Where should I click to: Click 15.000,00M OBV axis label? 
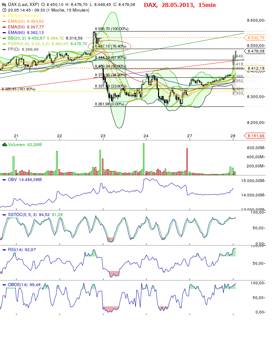point(253,181)
